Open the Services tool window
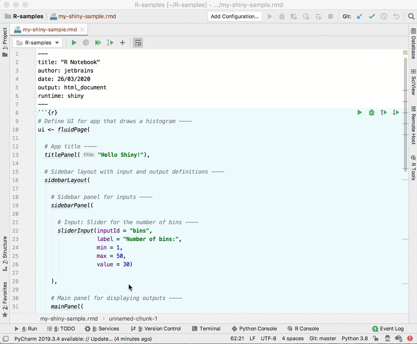417x344 pixels. [x=102, y=329]
